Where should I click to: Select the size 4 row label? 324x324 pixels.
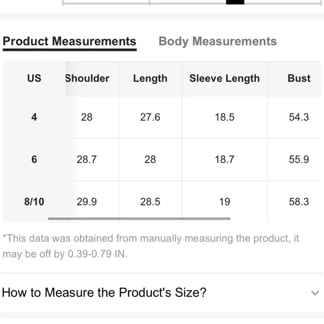point(34,117)
